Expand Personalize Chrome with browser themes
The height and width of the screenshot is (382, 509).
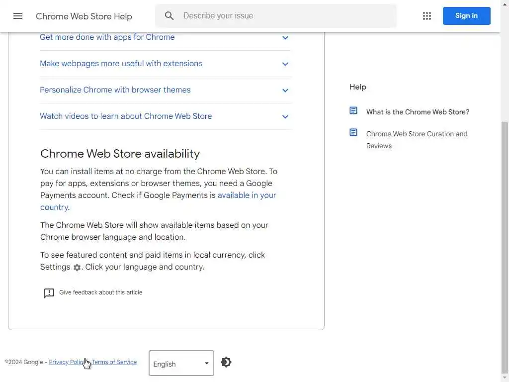(x=285, y=90)
